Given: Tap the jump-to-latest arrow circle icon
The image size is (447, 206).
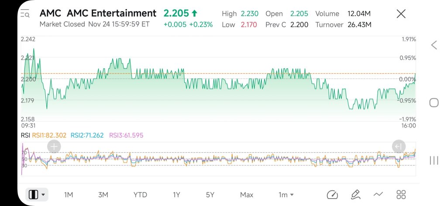Looking at the screenshot, I should point(399,147).
